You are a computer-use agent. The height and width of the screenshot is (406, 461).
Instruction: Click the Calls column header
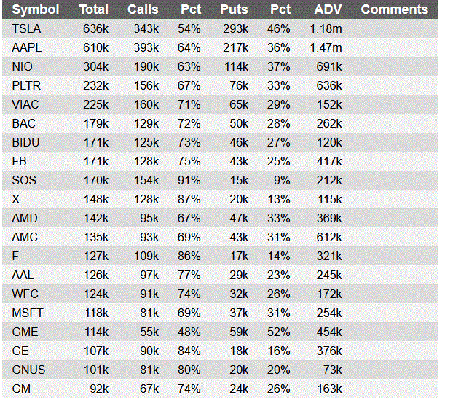coord(143,9)
